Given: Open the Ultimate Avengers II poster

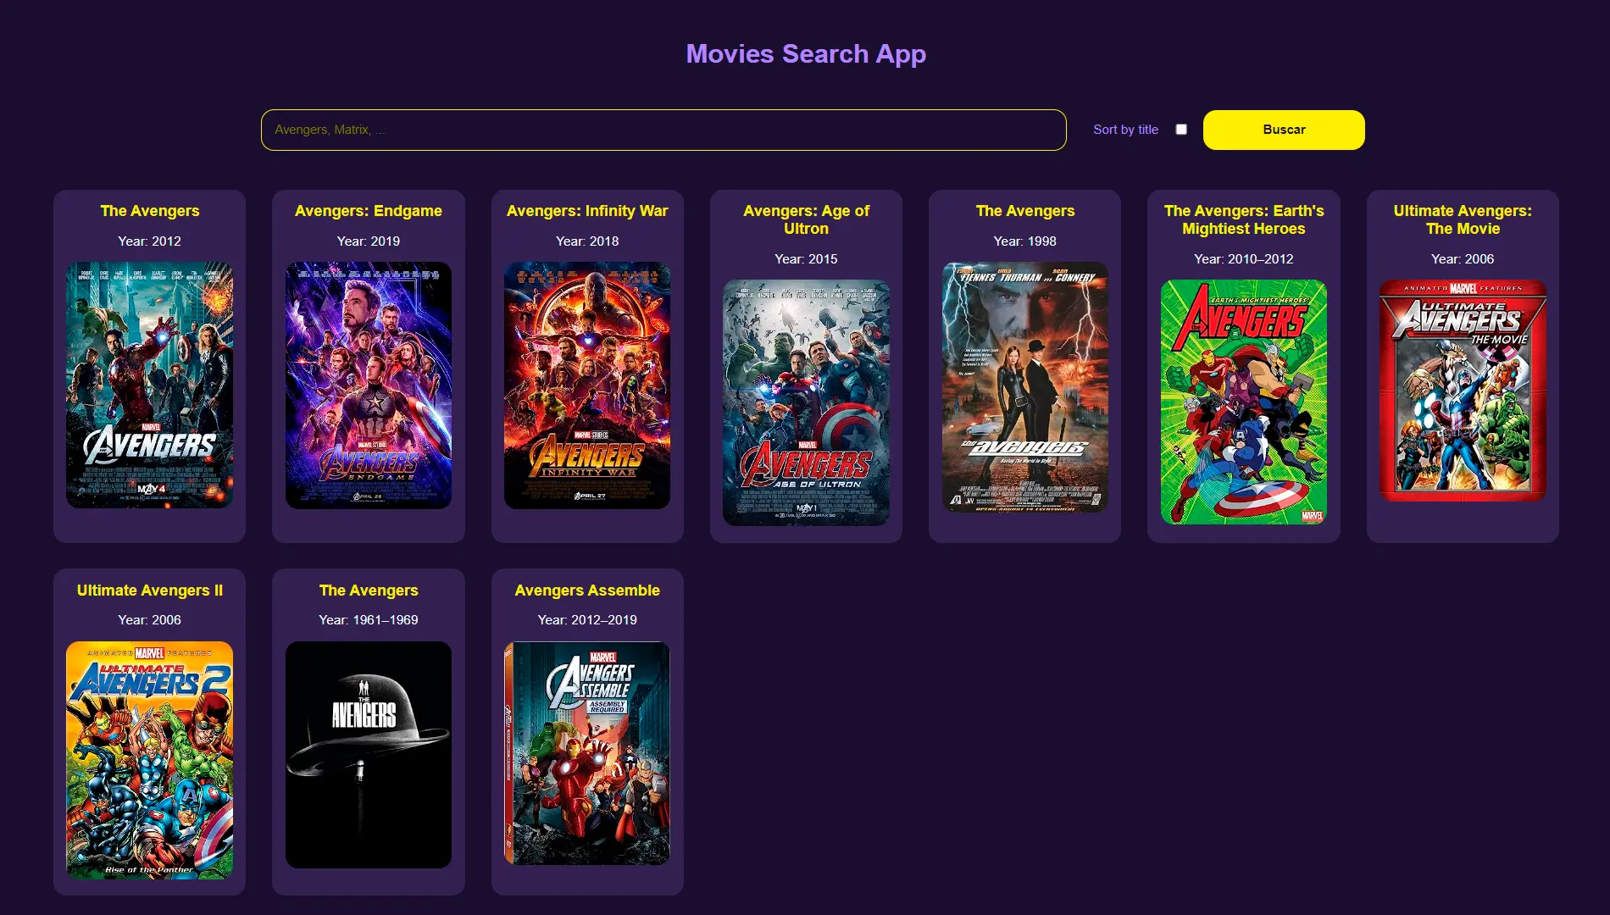Looking at the screenshot, I should coord(150,760).
